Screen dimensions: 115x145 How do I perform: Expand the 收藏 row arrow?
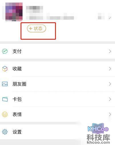pyautogui.click(x=110, y=69)
